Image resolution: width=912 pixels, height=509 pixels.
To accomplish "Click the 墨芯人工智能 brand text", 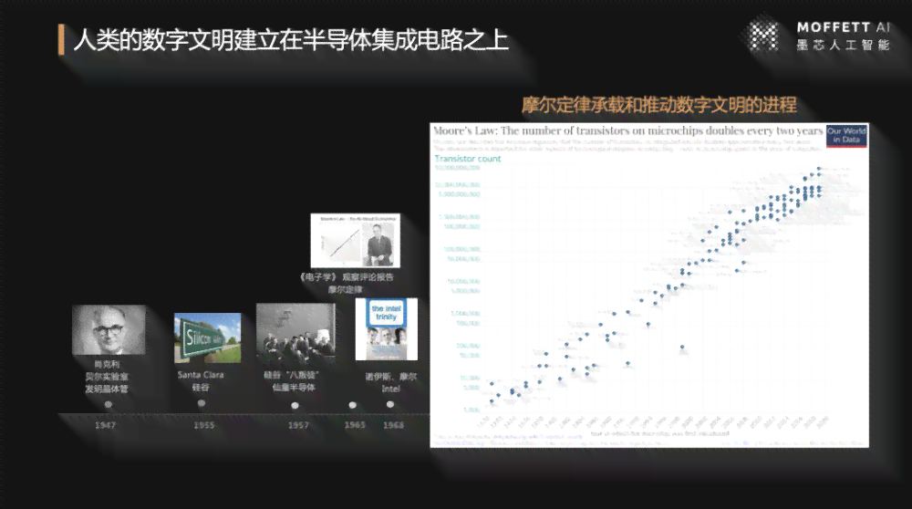I will pos(844,45).
